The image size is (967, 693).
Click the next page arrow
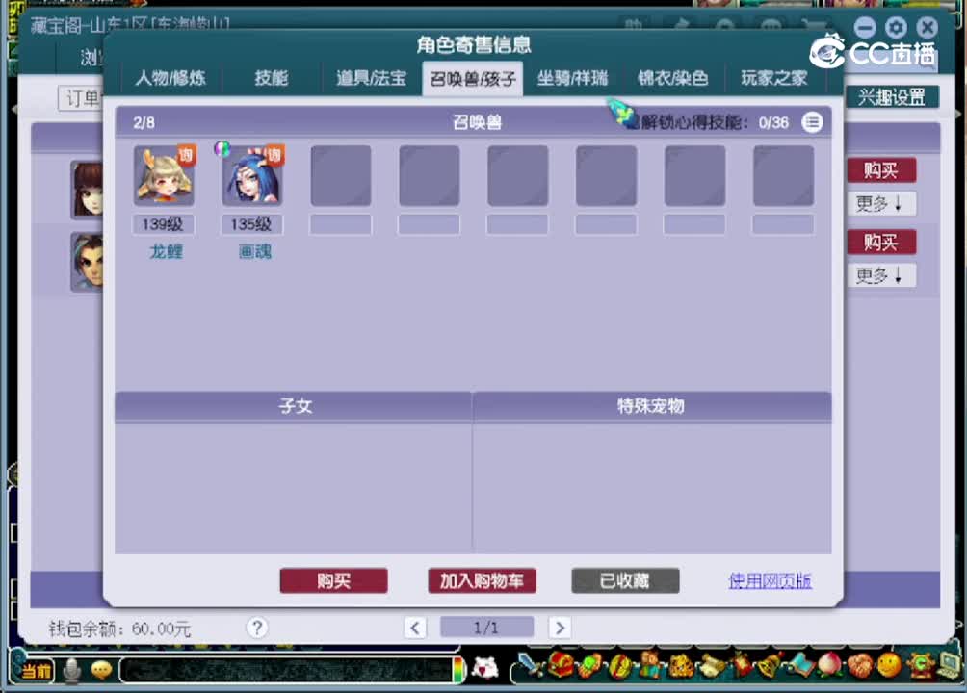click(x=560, y=628)
